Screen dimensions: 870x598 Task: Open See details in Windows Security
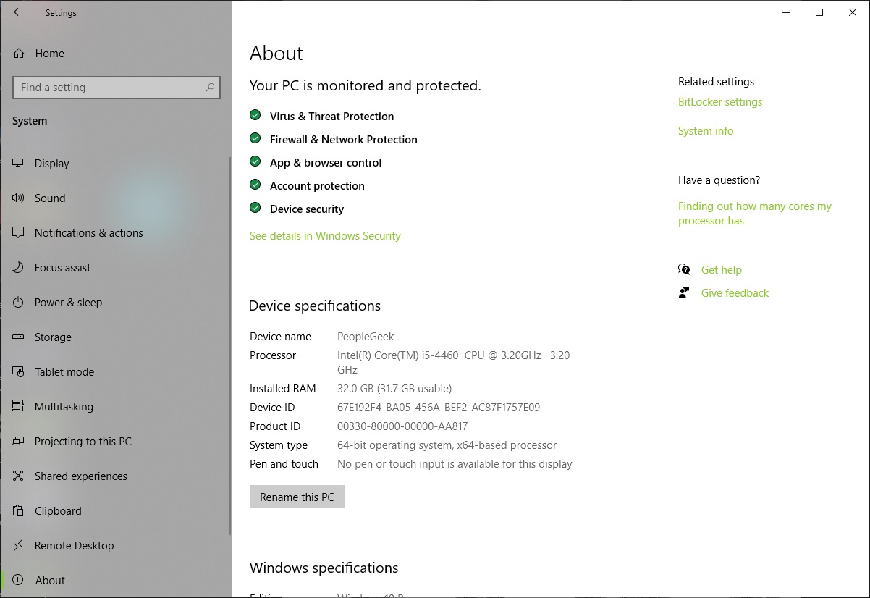coord(325,236)
